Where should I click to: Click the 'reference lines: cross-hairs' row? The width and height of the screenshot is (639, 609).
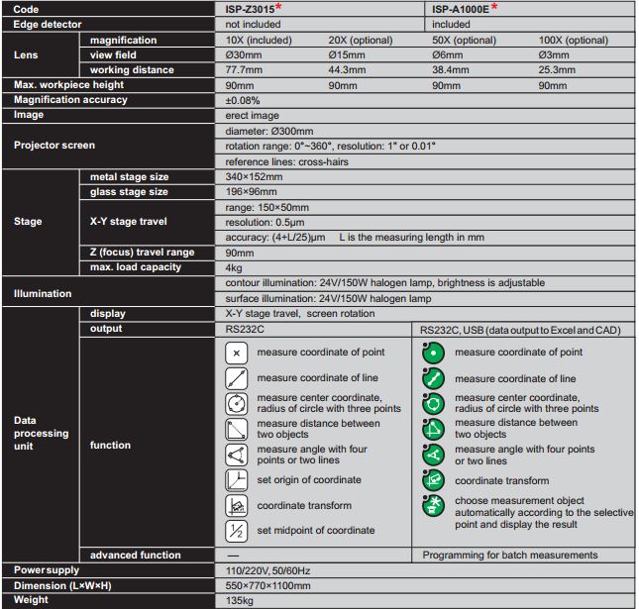coord(425,161)
